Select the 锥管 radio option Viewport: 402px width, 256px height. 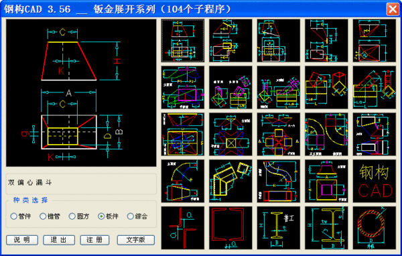pos(50,216)
